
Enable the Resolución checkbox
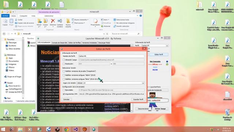(64, 64)
